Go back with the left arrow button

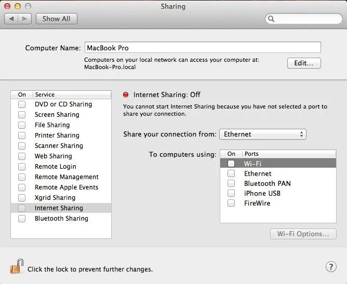click(11, 19)
